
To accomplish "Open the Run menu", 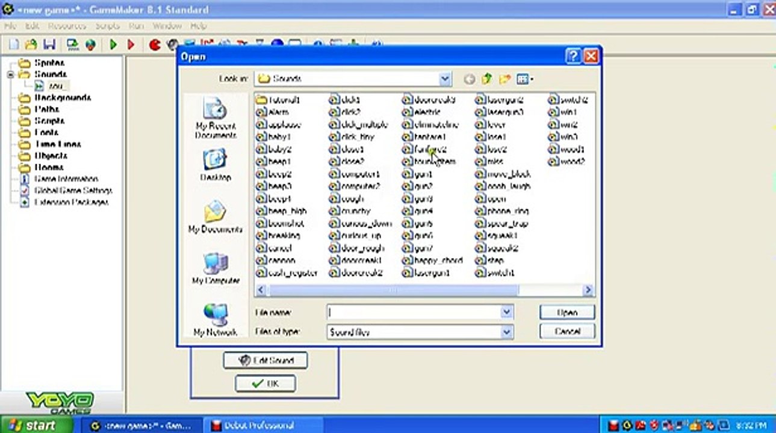I will point(137,26).
